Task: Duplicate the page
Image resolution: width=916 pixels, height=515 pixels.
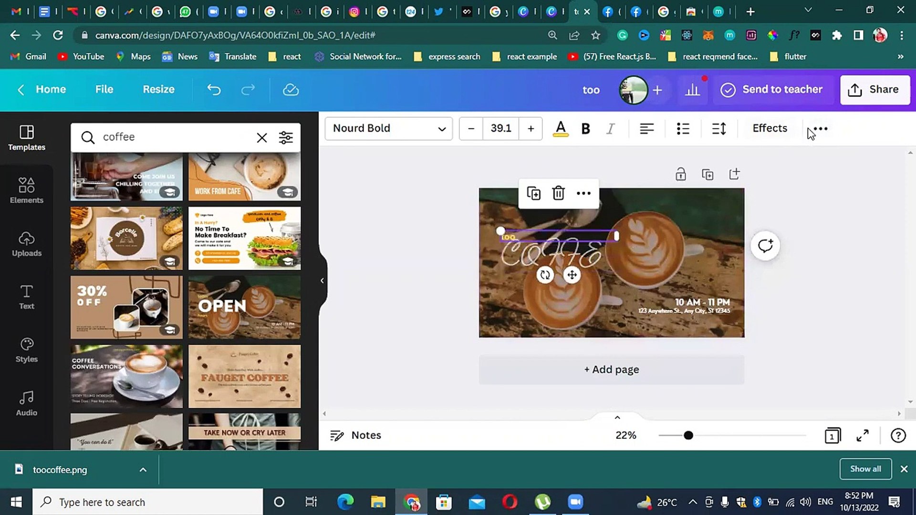Action: click(x=708, y=174)
